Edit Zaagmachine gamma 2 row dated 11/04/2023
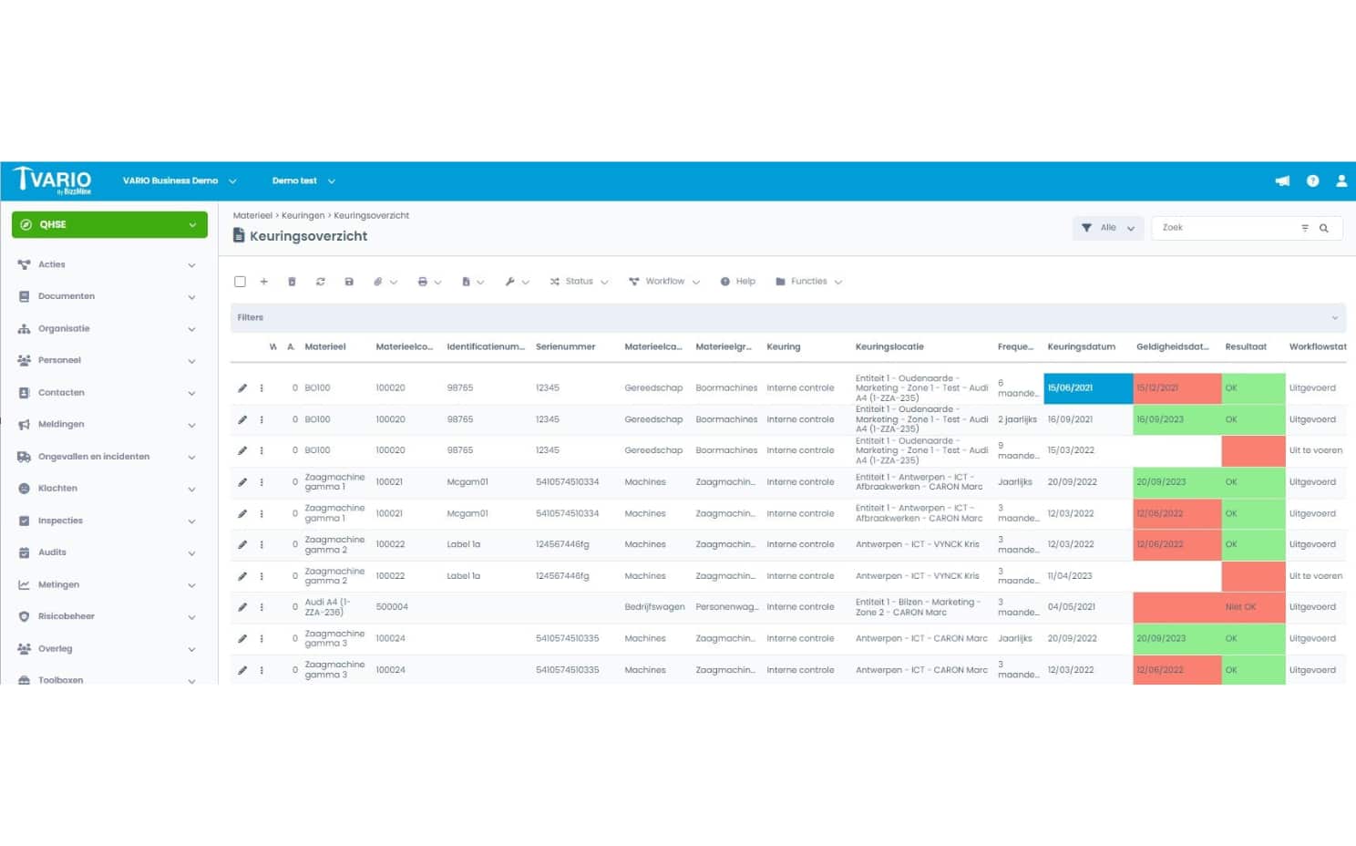The width and height of the screenshot is (1356, 846). click(242, 576)
